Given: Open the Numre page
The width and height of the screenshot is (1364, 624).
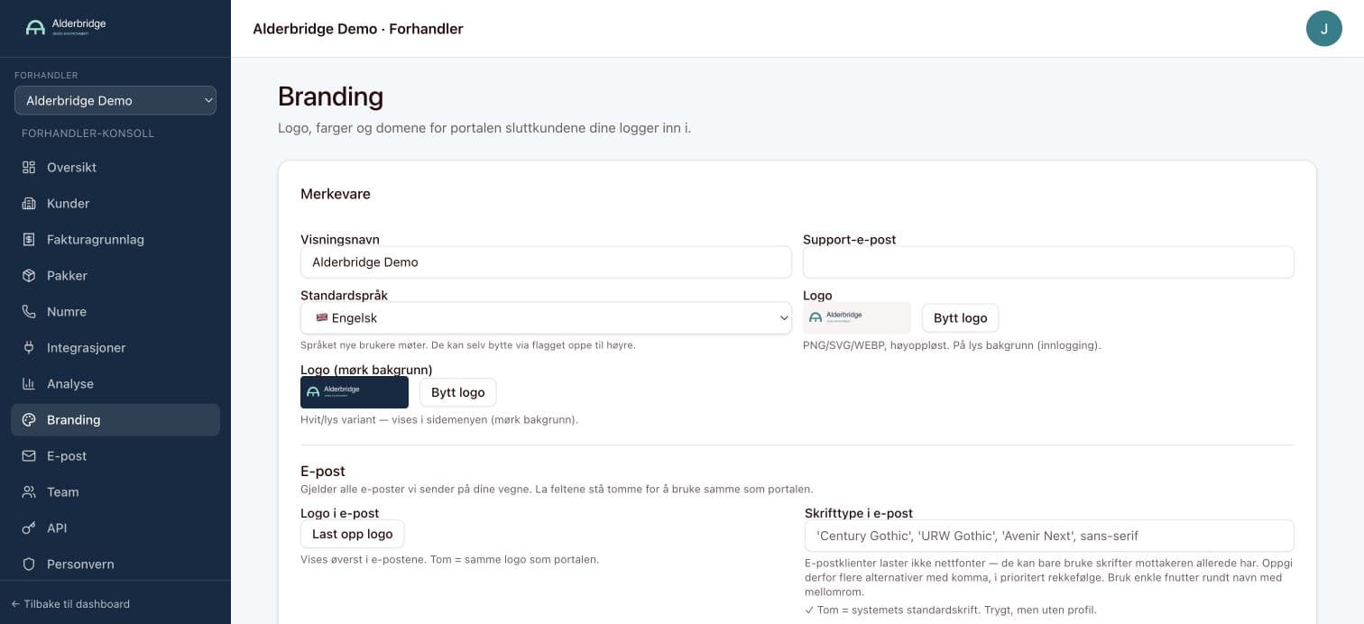Looking at the screenshot, I should tap(115, 311).
